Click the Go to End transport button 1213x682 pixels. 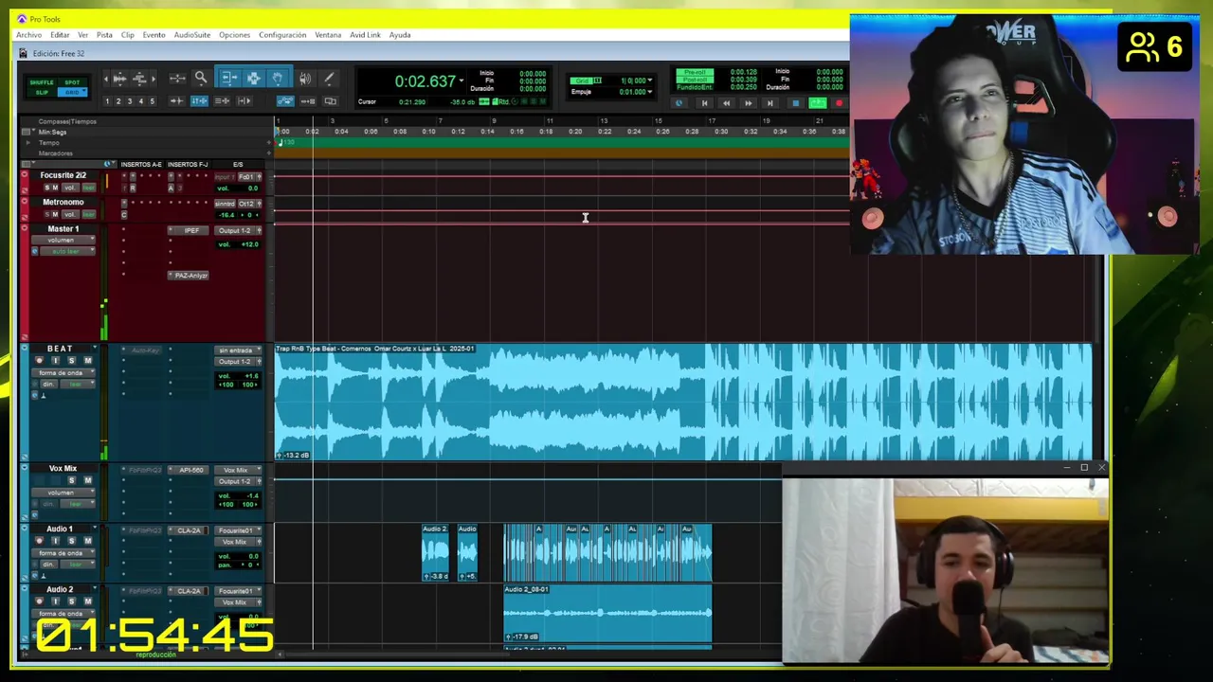coord(769,103)
